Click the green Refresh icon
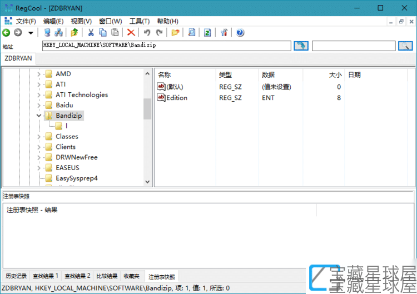The height and width of the screenshot is (294, 417). point(207,33)
